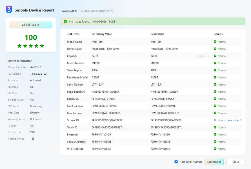This screenshot has width=251, height=169.
Task: Click the green Normal icon for Wi-Fi Address
Action: pos(215,149)
